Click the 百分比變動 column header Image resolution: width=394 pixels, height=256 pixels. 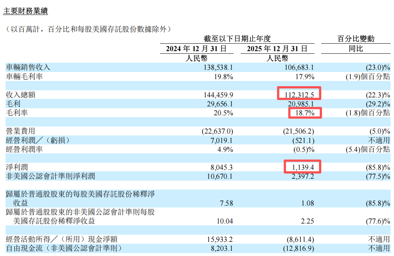coord(356,39)
